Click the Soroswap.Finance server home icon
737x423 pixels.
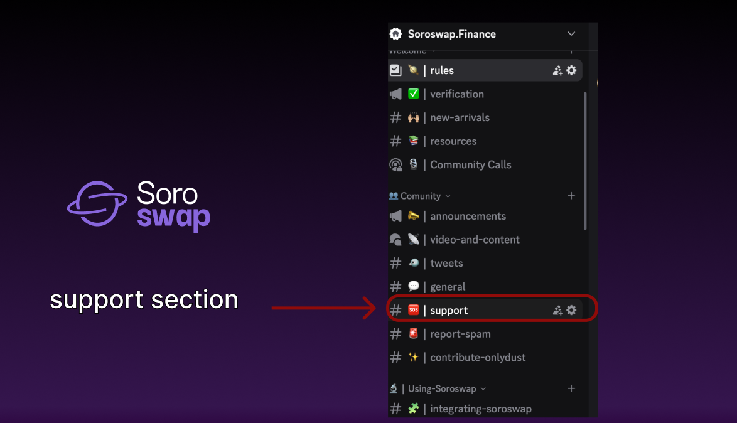(x=395, y=34)
